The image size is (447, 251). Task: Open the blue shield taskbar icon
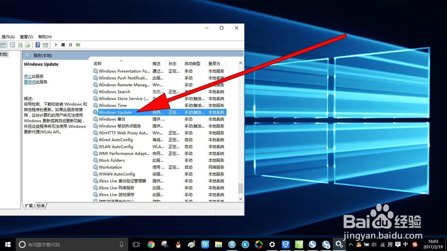click(286, 244)
